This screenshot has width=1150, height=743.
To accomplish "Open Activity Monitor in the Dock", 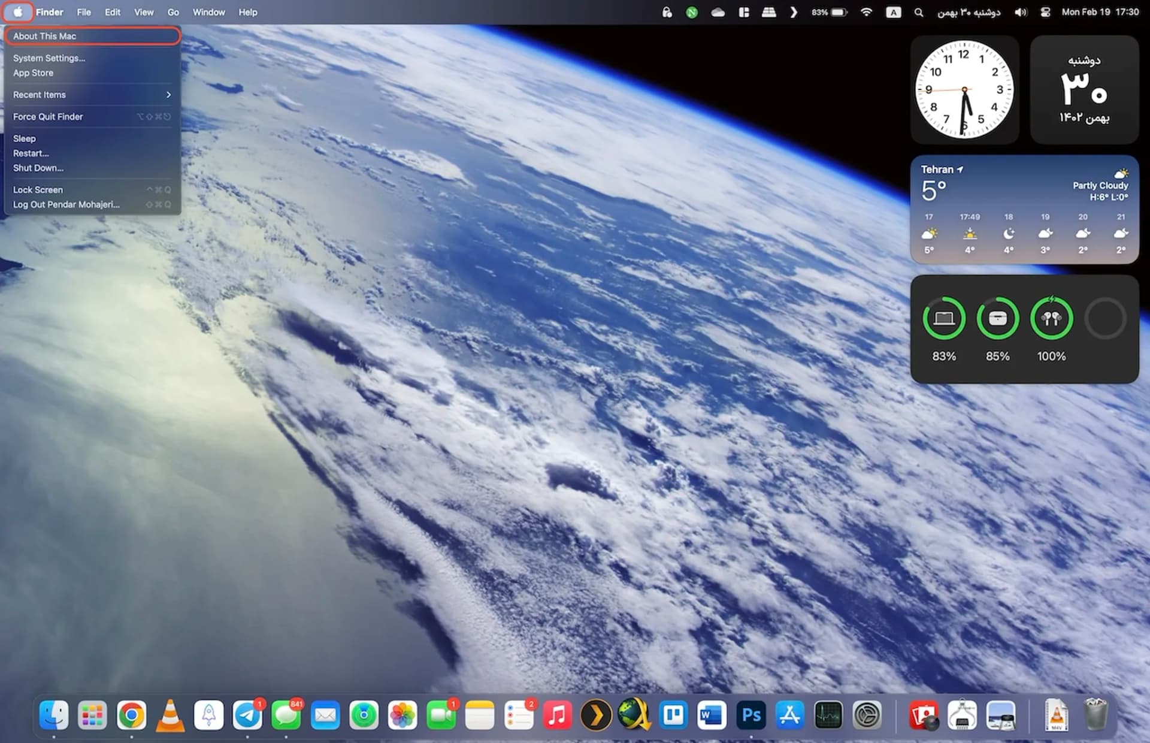I will 828,715.
